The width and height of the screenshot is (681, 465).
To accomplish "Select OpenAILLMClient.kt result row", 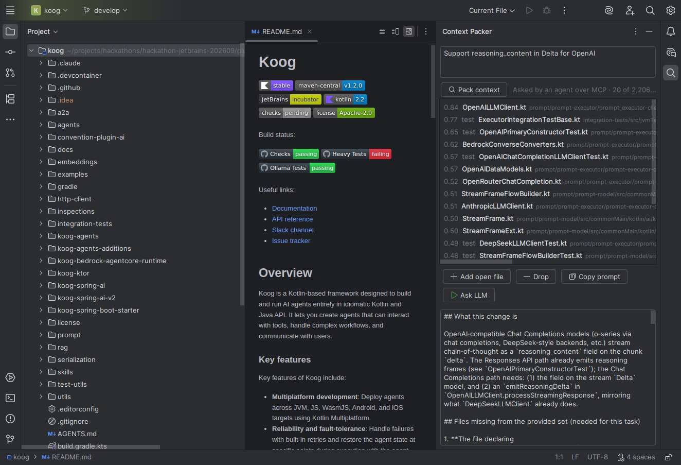I will [548, 108].
